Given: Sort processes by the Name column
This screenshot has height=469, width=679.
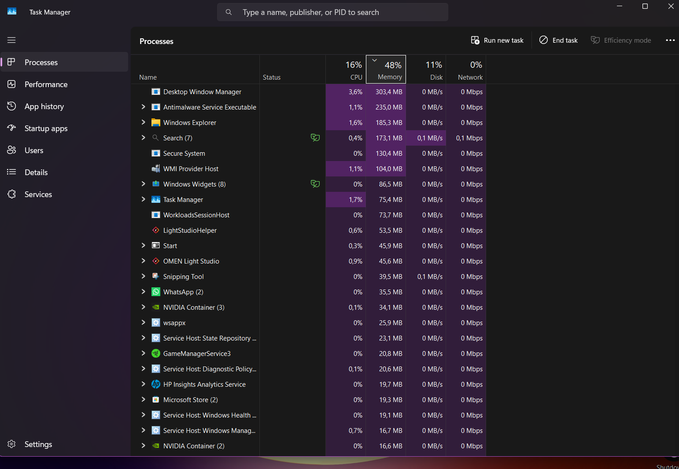Looking at the screenshot, I should pos(196,69).
